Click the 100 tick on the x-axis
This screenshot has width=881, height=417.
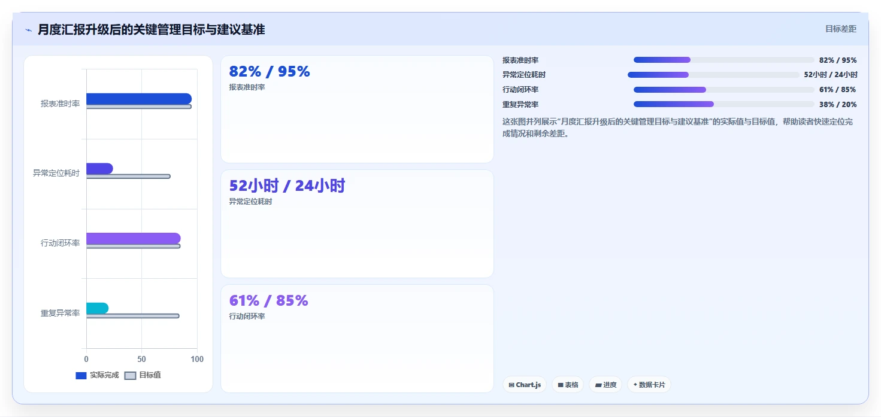pyautogui.click(x=196, y=360)
